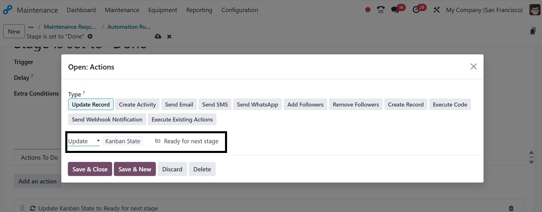Open the Reporting menu
Viewport: 542px width, 212px height.
(199, 10)
